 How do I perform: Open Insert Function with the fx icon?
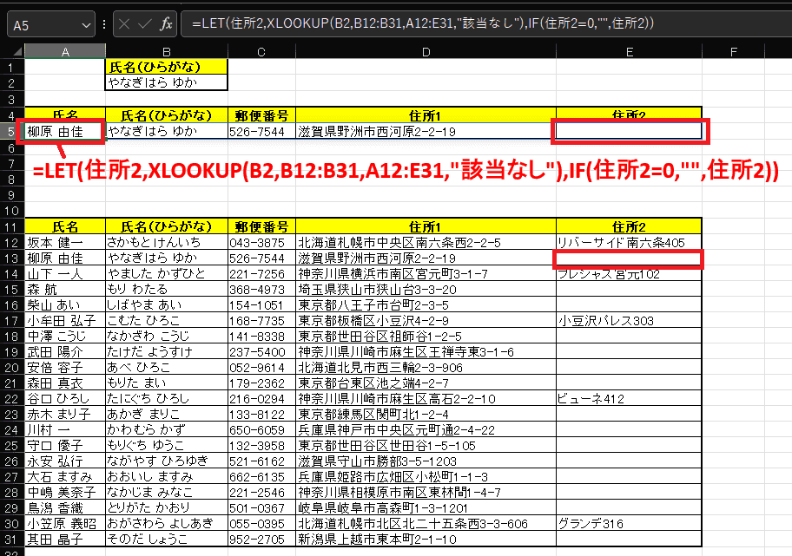166,24
